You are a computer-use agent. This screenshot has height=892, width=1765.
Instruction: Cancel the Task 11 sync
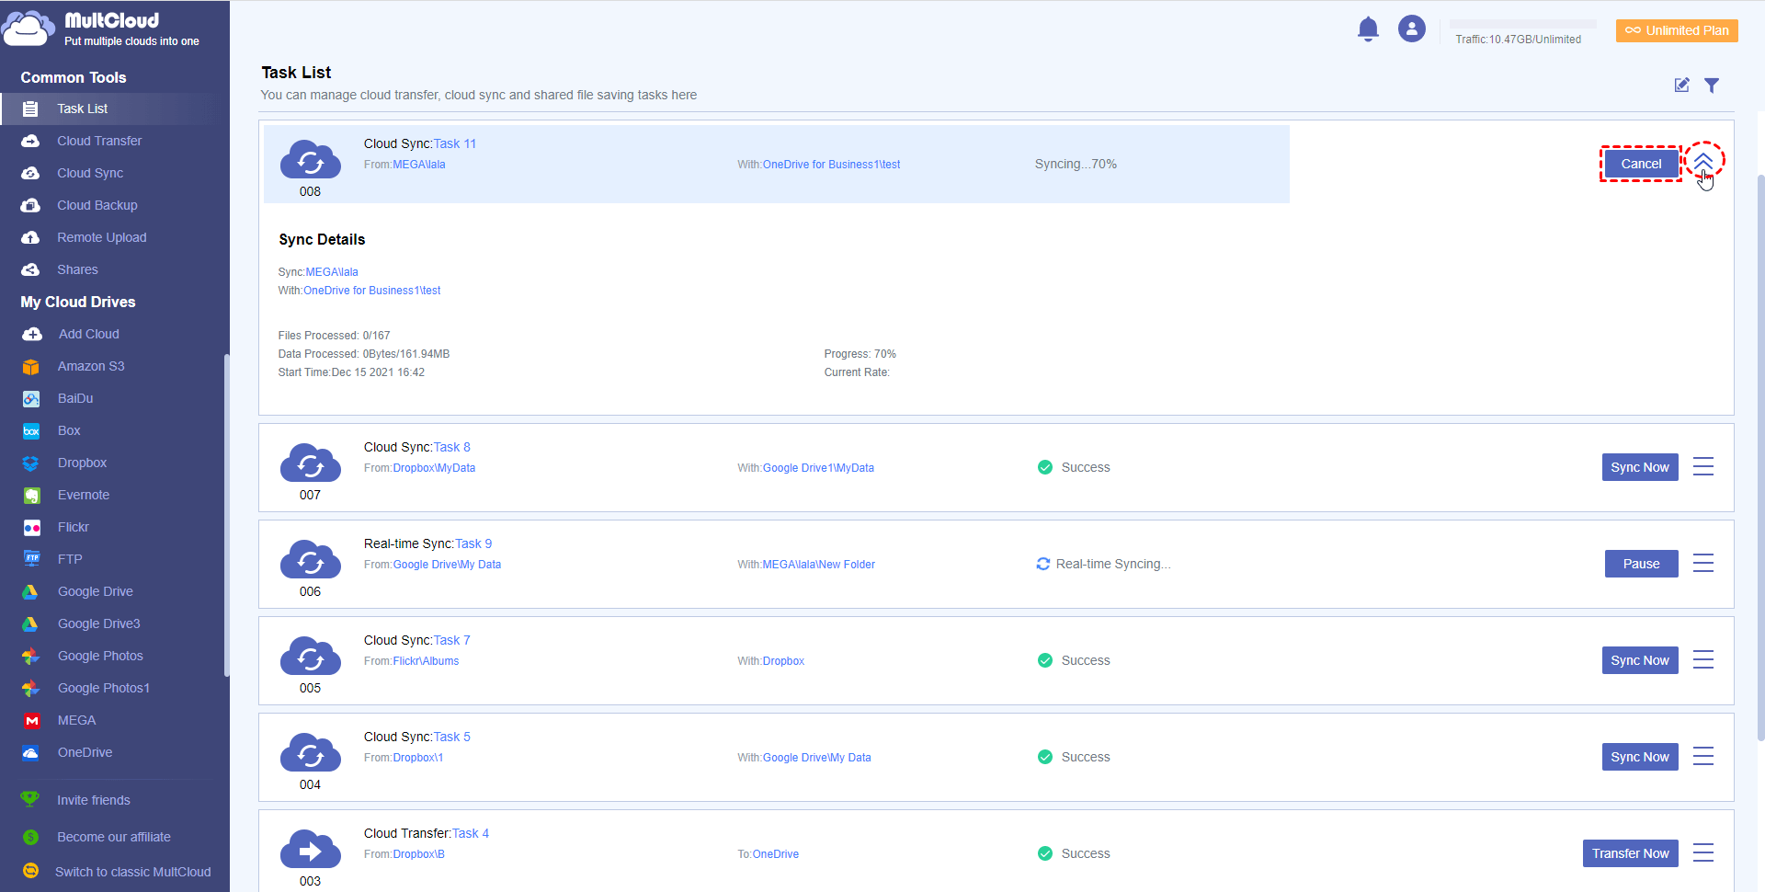[x=1641, y=164]
